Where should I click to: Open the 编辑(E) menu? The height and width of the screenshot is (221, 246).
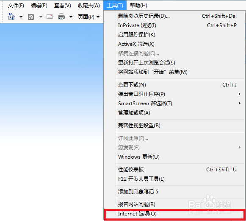tap(39, 6)
